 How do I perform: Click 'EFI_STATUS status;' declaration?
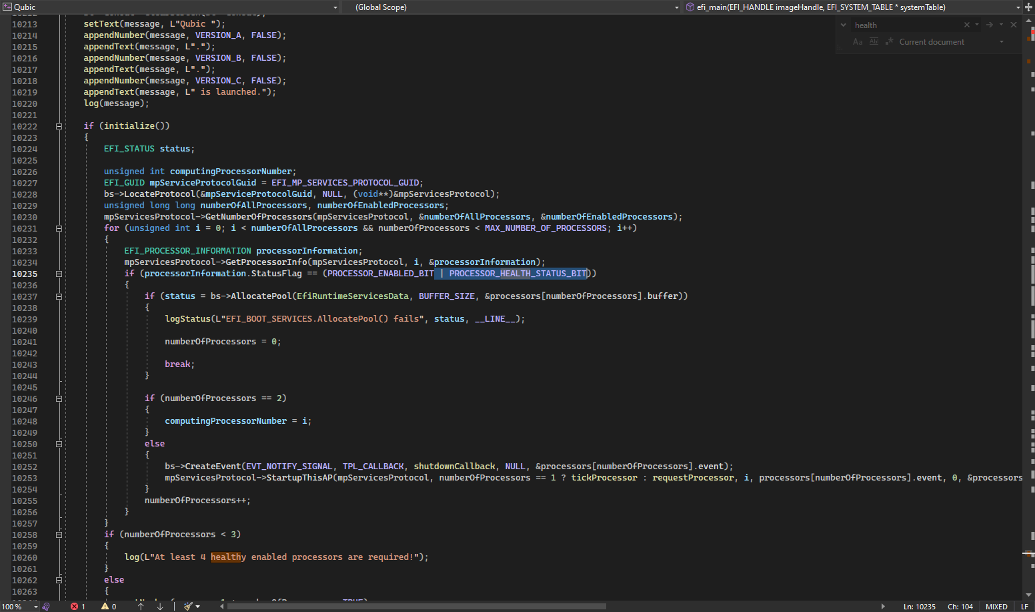pyautogui.click(x=149, y=149)
